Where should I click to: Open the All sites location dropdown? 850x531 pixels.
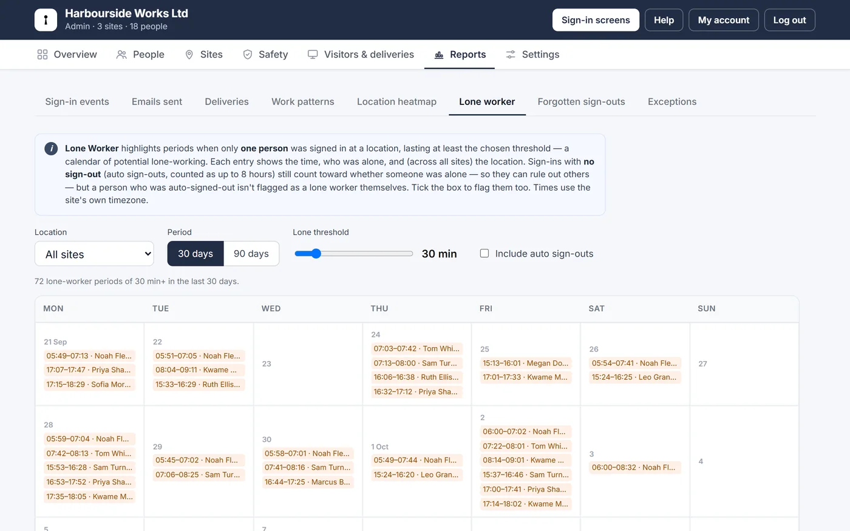pos(94,254)
